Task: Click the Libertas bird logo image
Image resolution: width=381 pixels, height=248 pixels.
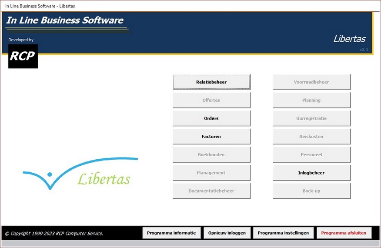Action: pos(80,174)
